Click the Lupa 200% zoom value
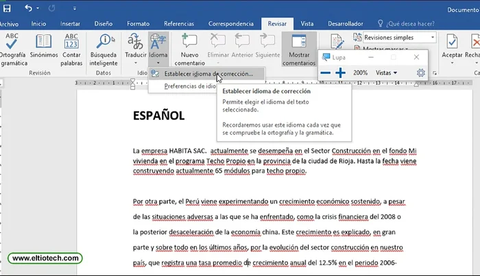 (360, 73)
